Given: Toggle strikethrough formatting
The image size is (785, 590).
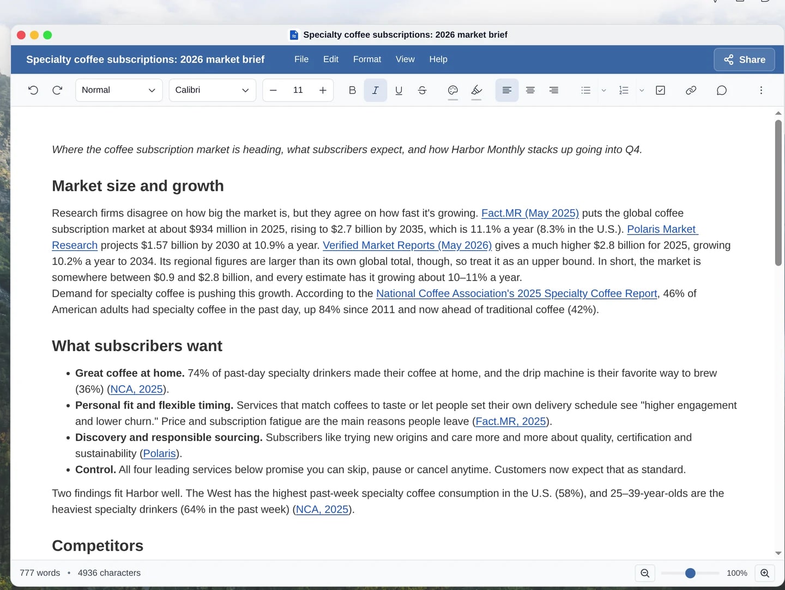Looking at the screenshot, I should coord(422,90).
